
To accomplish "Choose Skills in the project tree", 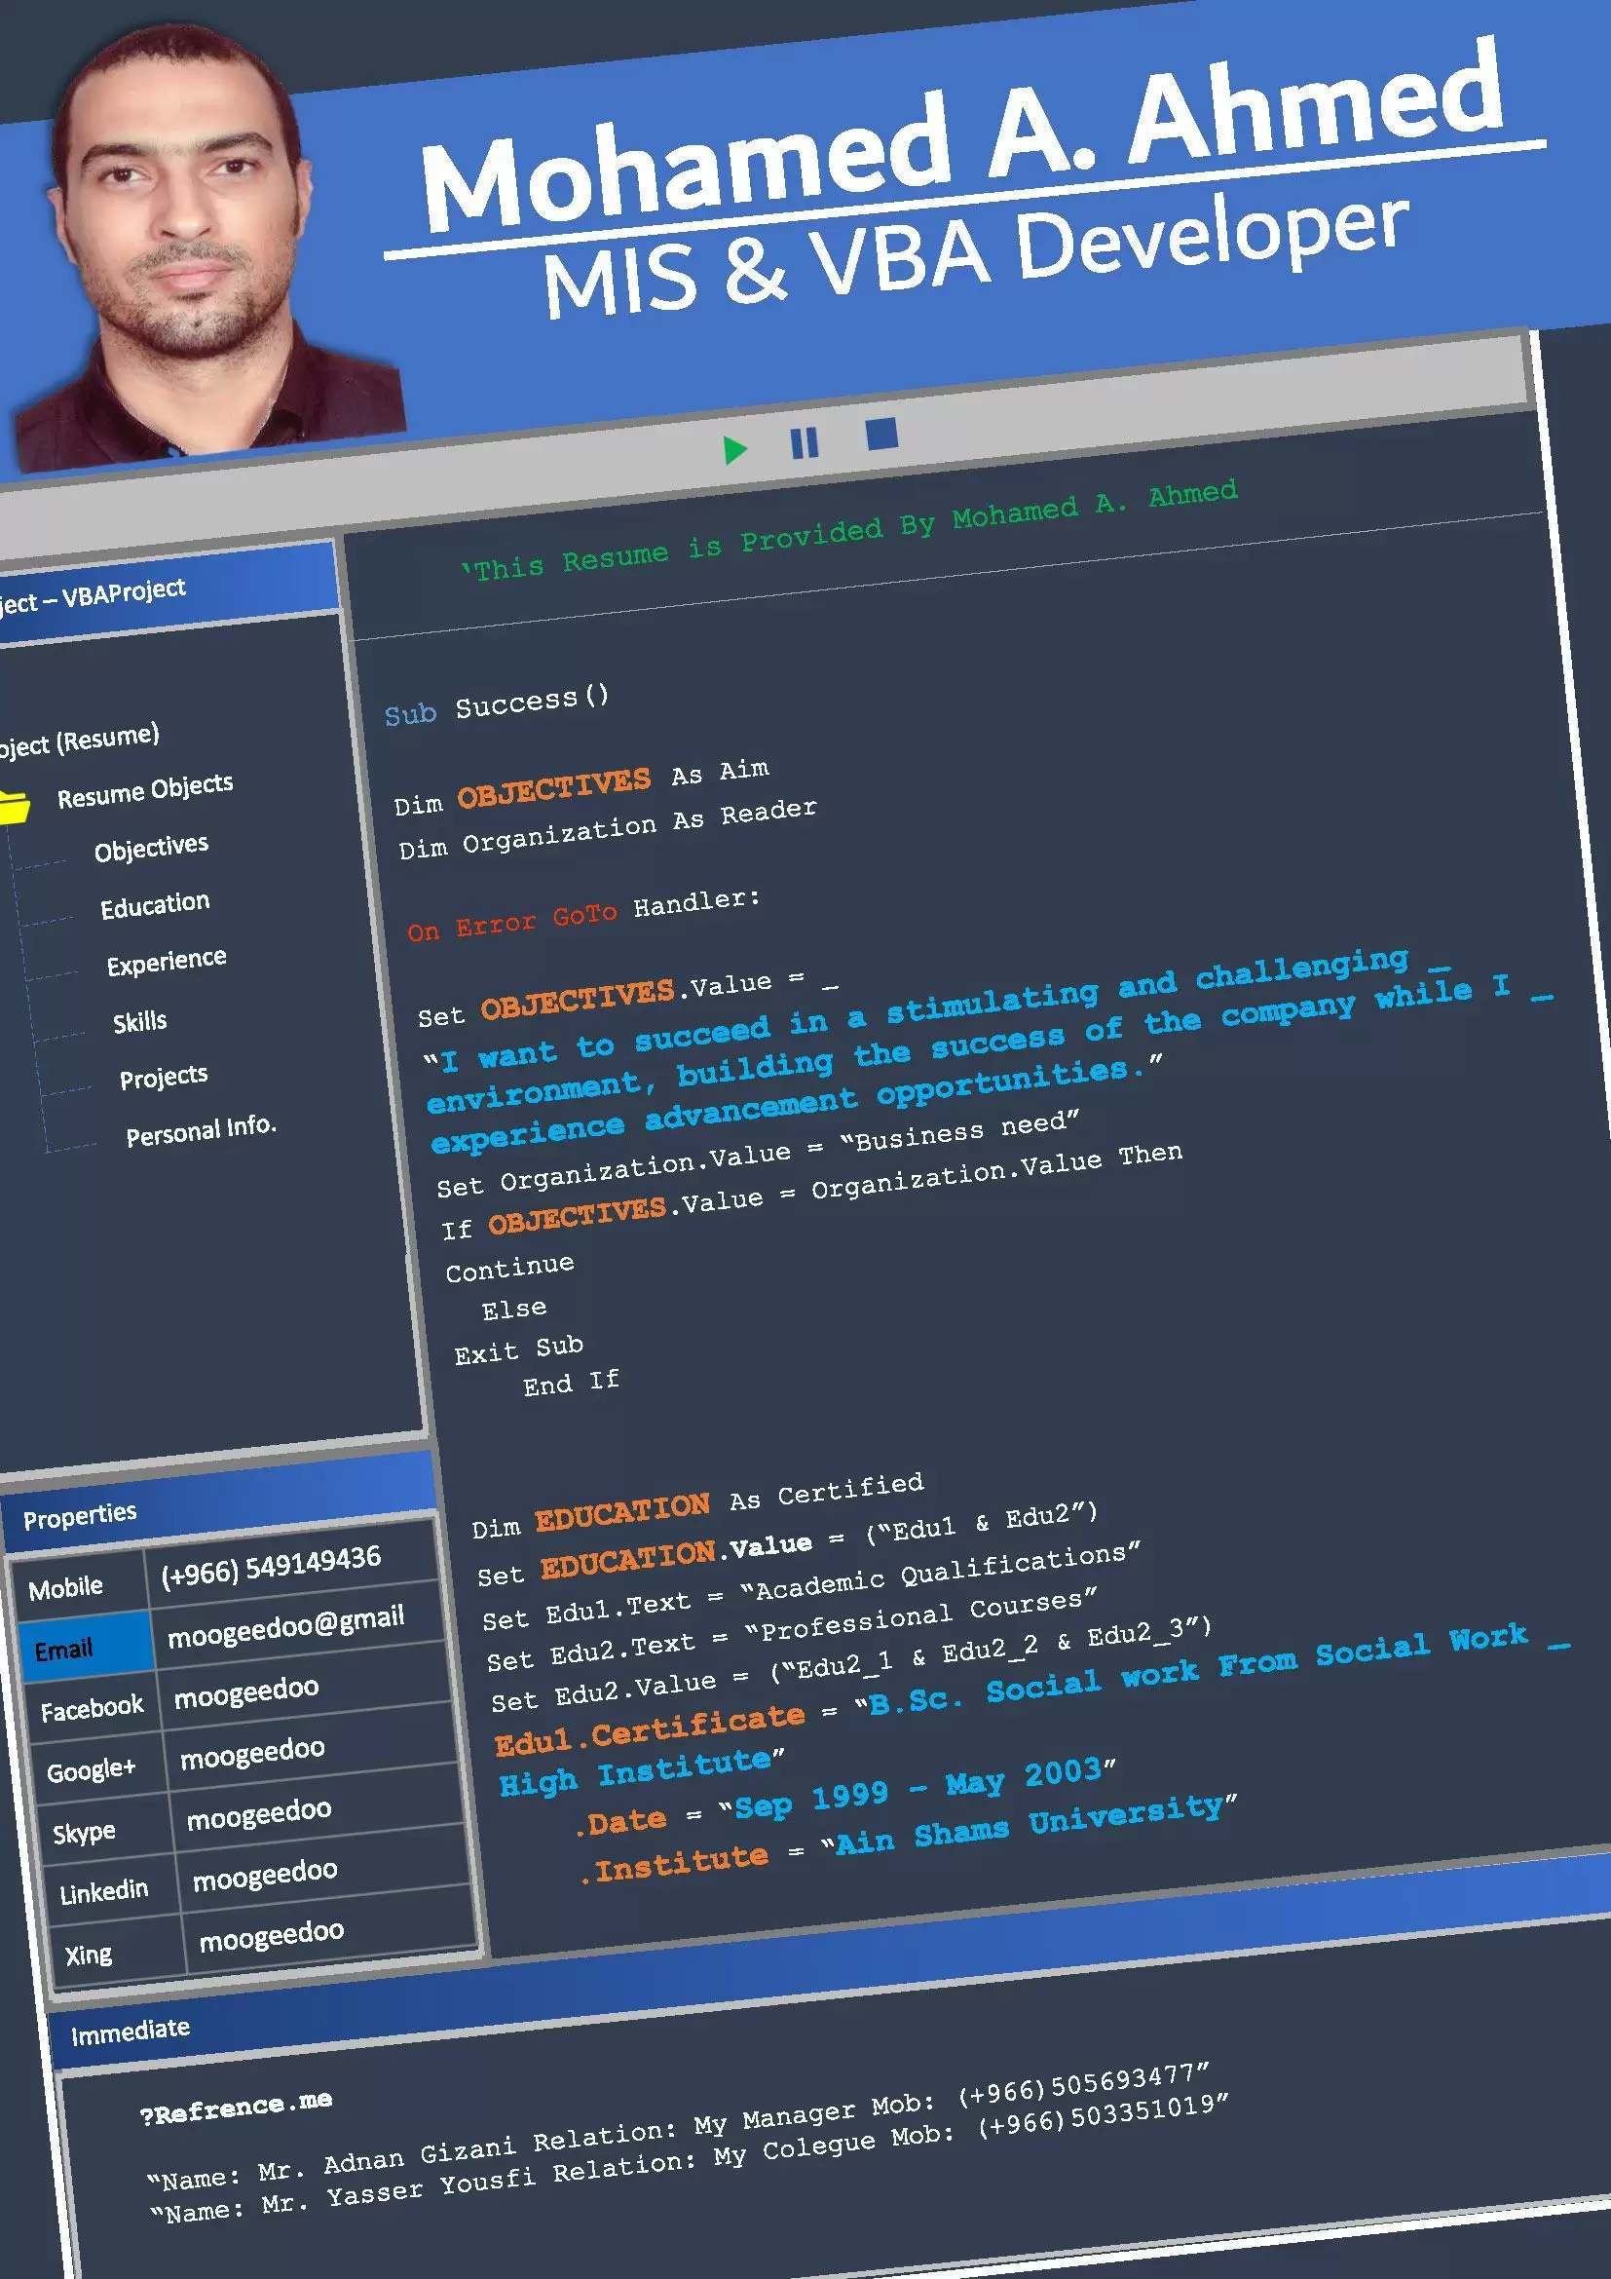I will tap(139, 1021).
